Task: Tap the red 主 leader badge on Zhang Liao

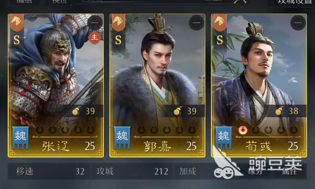Action: (x=95, y=38)
